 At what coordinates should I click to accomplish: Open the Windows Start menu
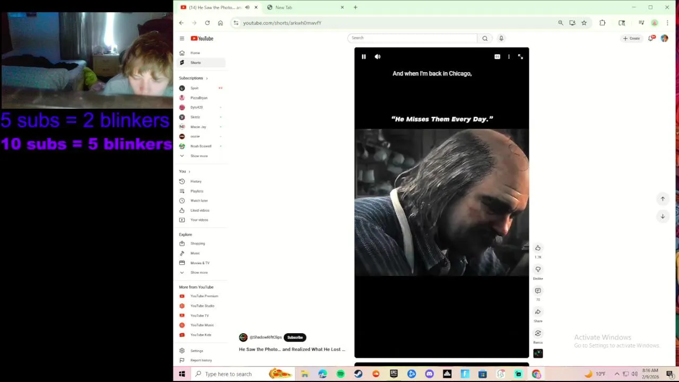click(x=182, y=374)
